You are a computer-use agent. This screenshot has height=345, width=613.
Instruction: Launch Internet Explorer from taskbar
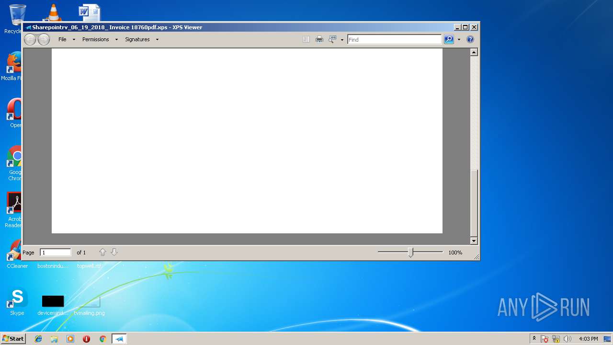click(x=38, y=339)
